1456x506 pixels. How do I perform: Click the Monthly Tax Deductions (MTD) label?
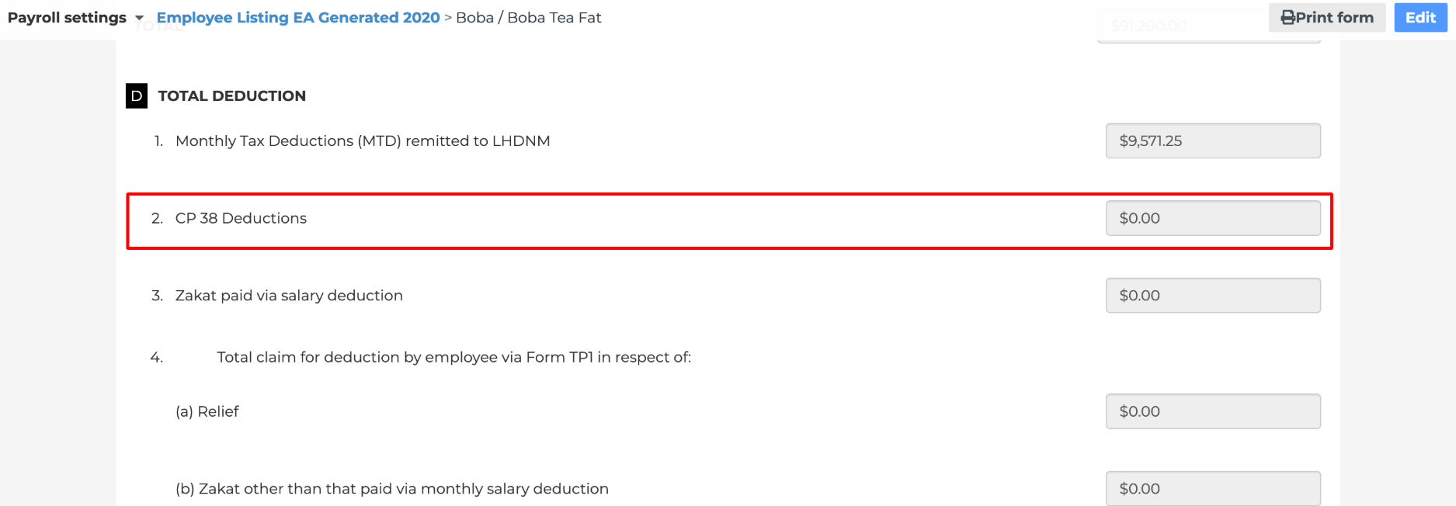click(363, 140)
